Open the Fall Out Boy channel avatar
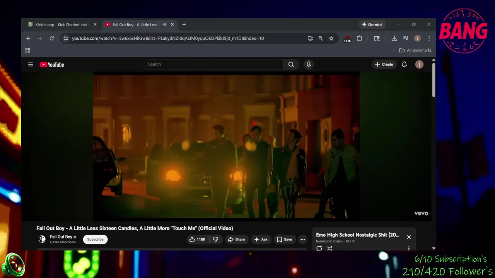 click(42, 239)
